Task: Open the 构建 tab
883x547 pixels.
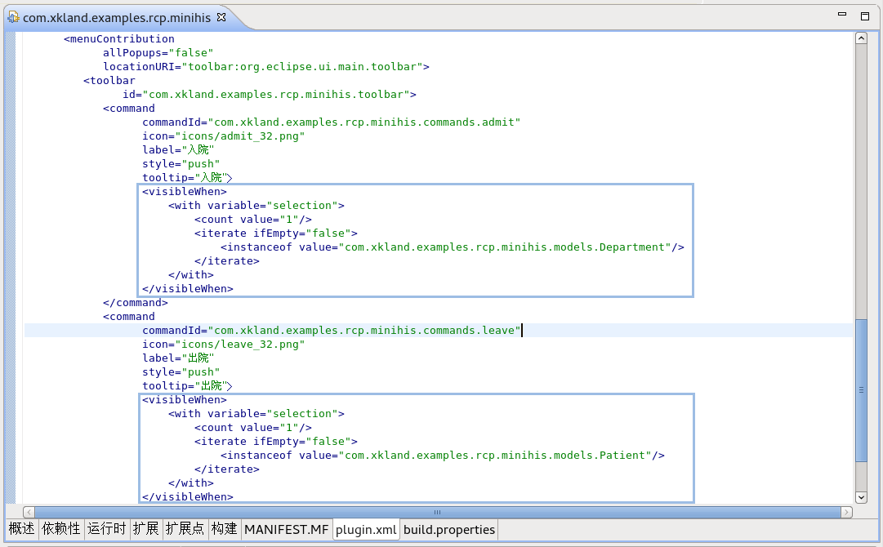Action: [224, 529]
